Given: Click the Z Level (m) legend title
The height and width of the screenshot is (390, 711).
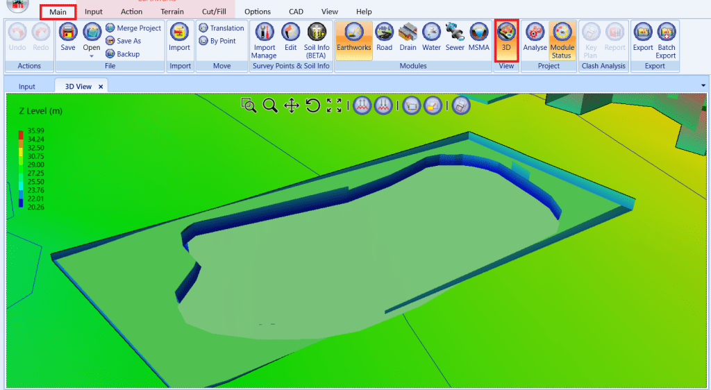Looking at the screenshot, I should click(41, 111).
